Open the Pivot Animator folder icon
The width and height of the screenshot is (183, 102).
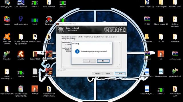tap(49, 4)
